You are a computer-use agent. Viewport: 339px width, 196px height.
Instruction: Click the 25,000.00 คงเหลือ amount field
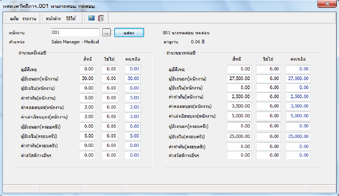point(298,136)
